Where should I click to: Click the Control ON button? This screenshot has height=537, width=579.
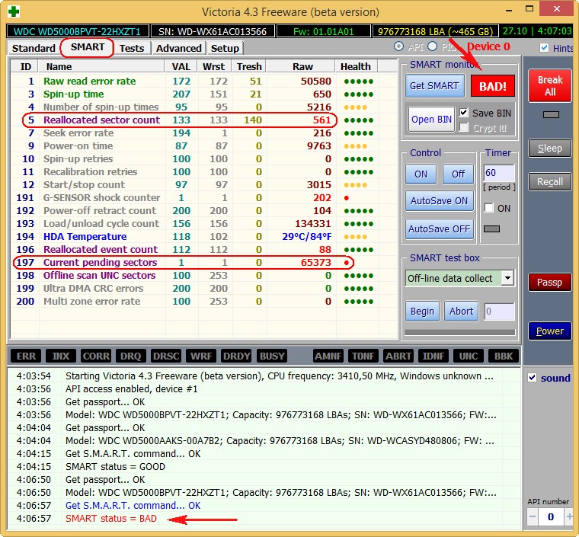[421, 174]
